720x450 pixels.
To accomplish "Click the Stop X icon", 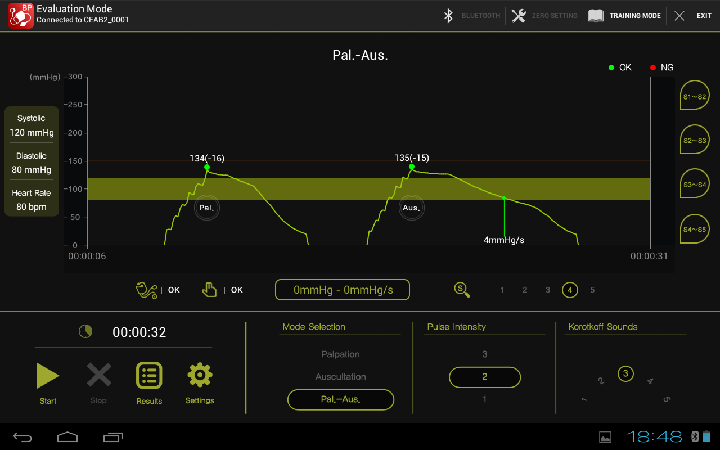I will [x=98, y=375].
